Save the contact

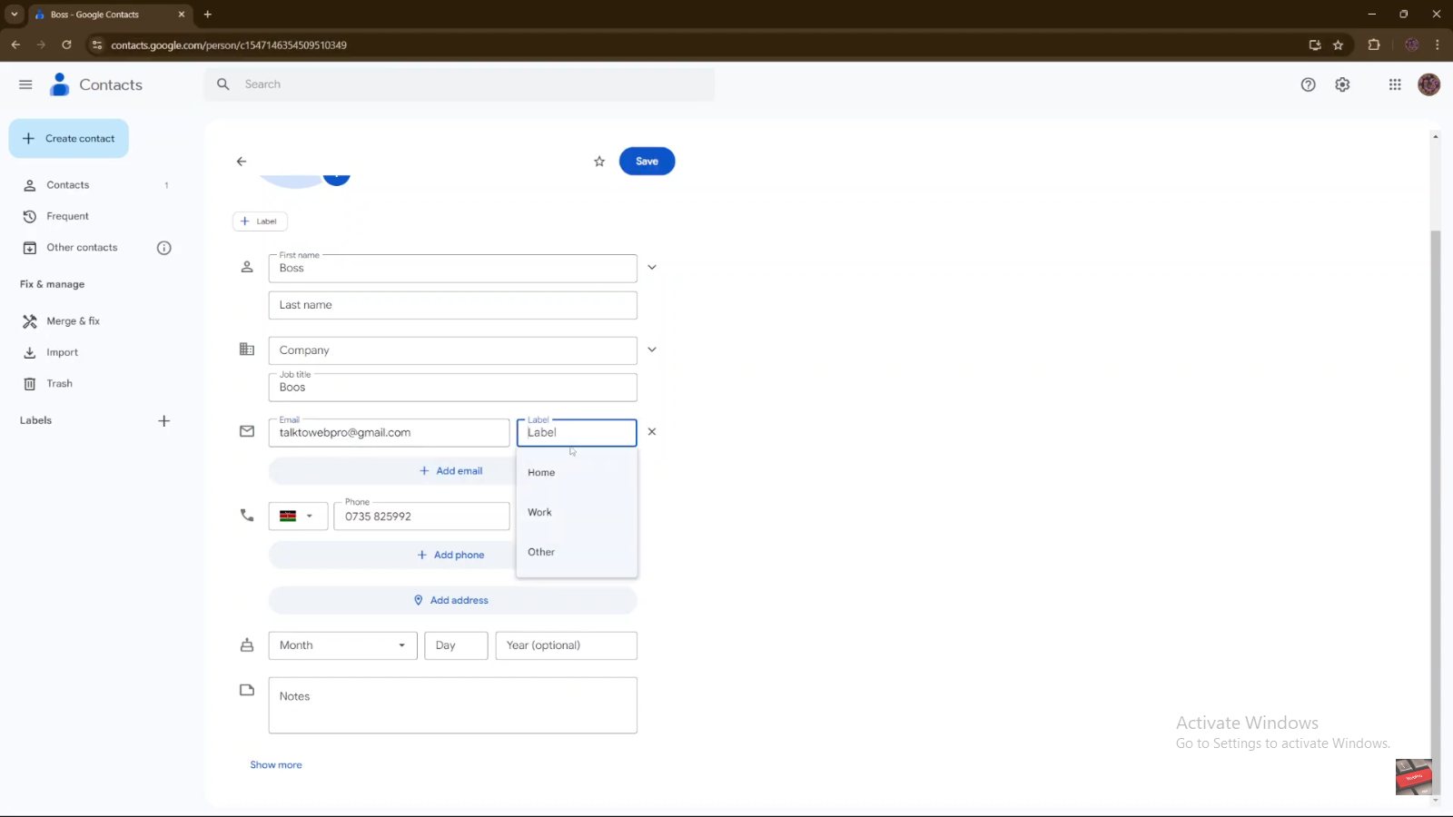[647, 162]
